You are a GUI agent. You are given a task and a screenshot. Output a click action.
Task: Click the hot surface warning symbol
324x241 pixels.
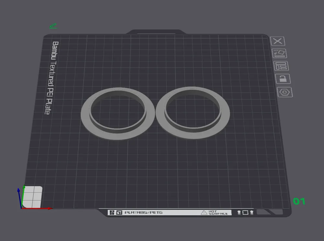[203, 213]
